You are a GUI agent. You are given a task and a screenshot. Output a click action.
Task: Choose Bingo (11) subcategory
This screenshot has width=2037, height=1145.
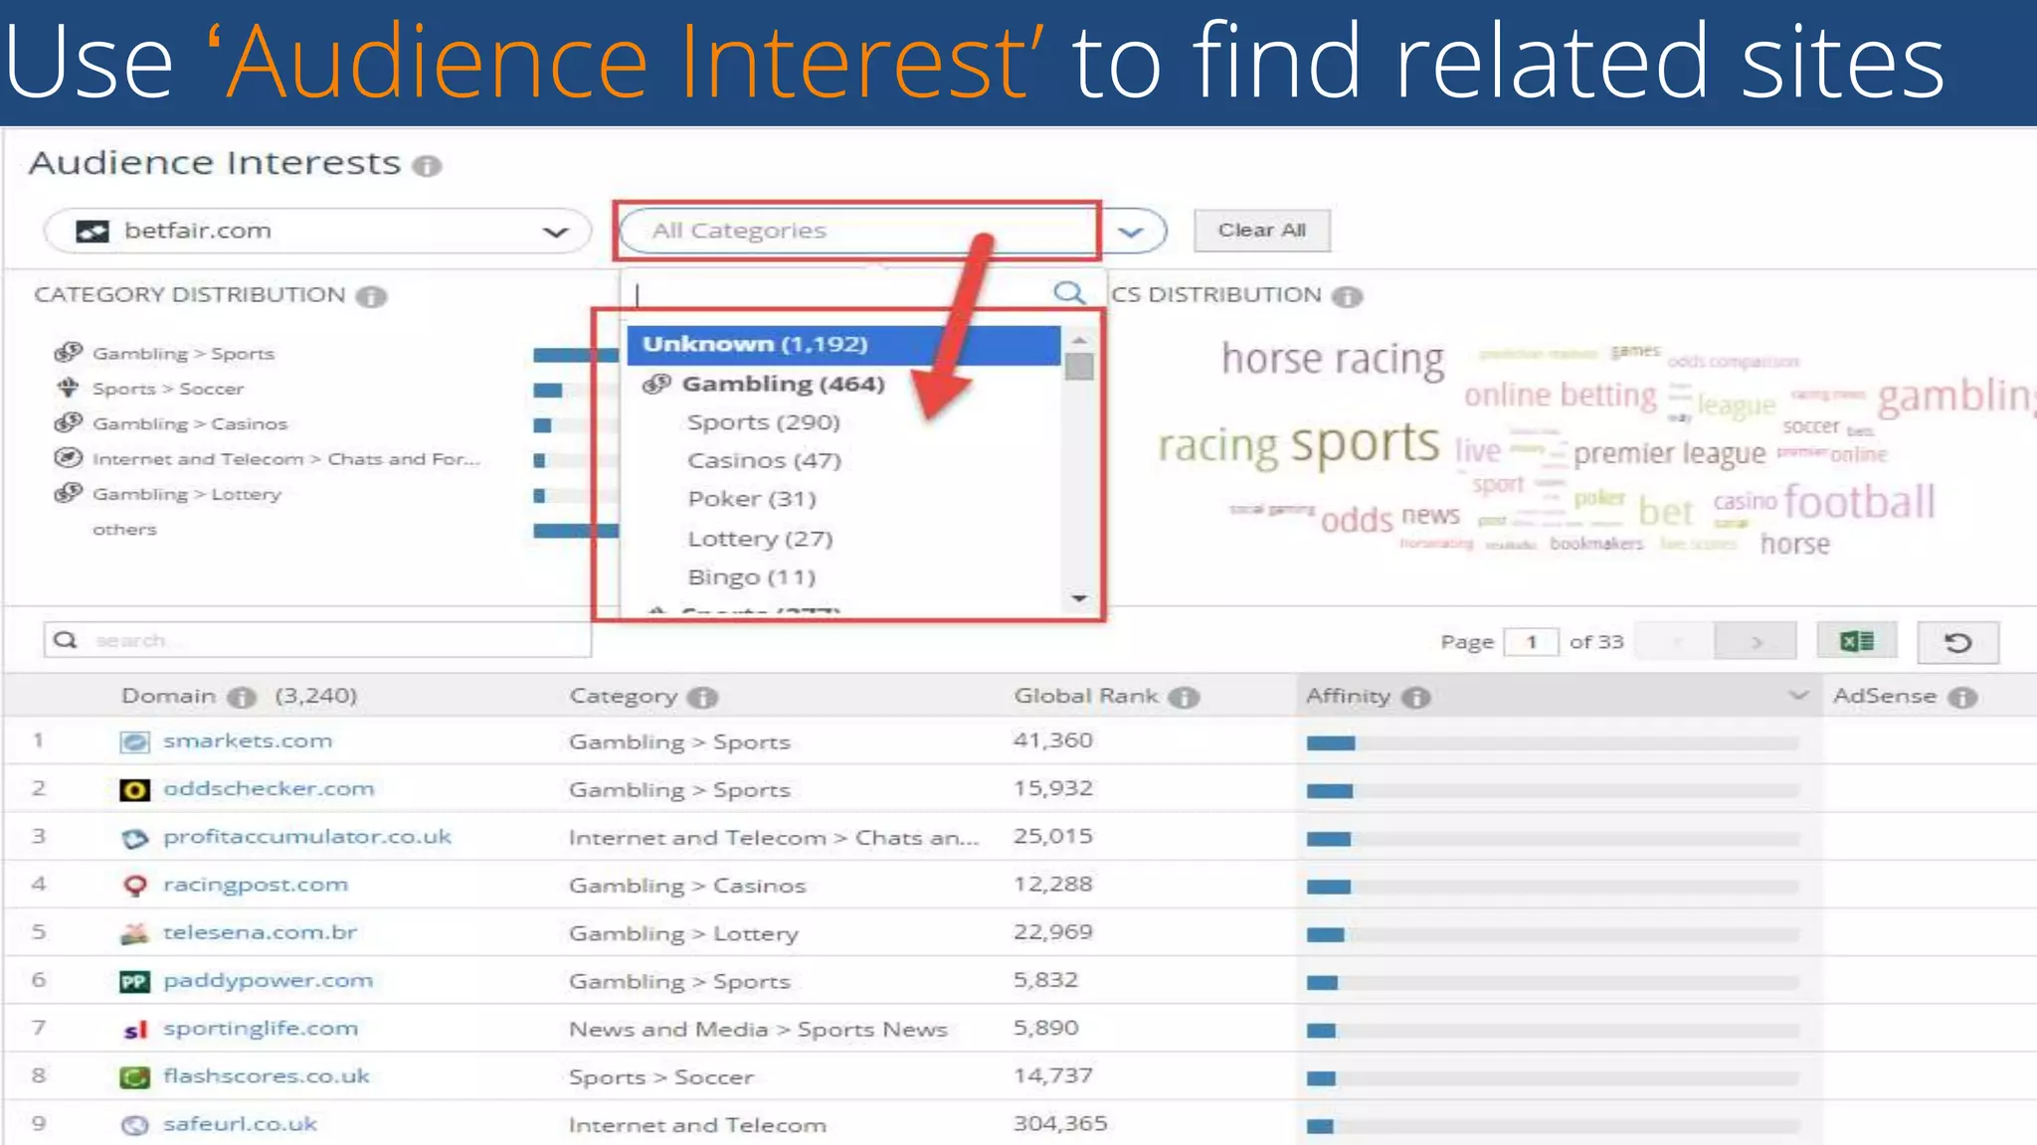[751, 577]
